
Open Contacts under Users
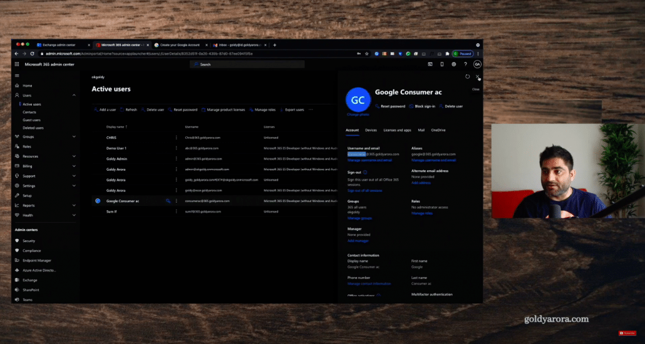[x=29, y=112]
